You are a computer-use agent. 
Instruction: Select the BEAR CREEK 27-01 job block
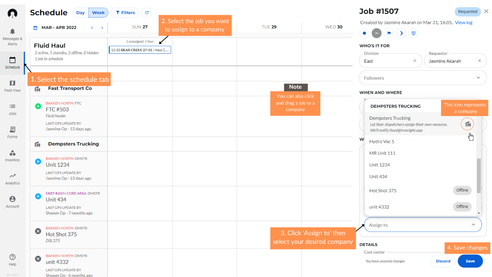[140, 50]
